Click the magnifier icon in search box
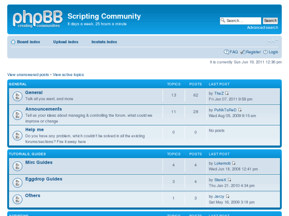The width and height of the screenshot is (289, 216). [x=223, y=20]
